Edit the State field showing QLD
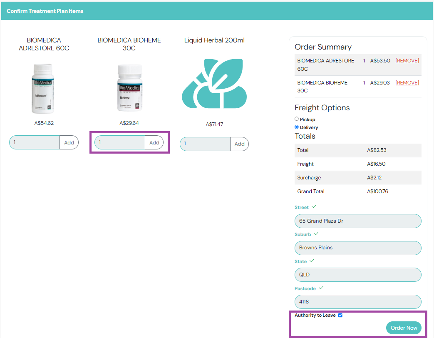Image resolution: width=434 pixels, height=338 pixels. click(358, 275)
